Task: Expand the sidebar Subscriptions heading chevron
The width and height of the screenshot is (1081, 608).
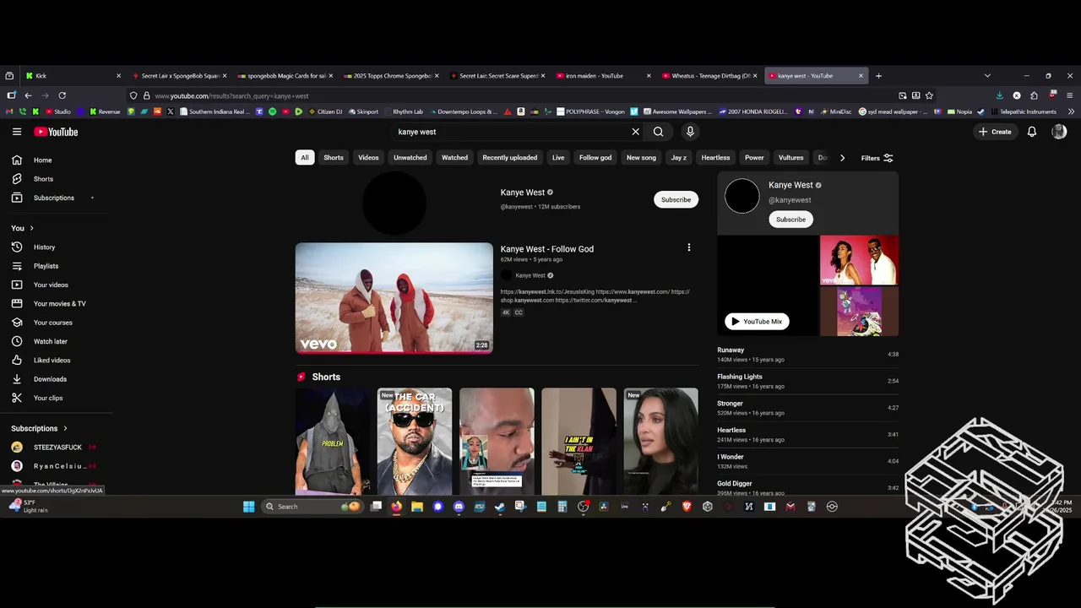Action: (x=65, y=428)
